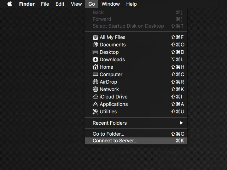Click the ⇧⌘F shortcut beside All My Files
The width and height of the screenshot is (227, 170).
click(x=177, y=37)
